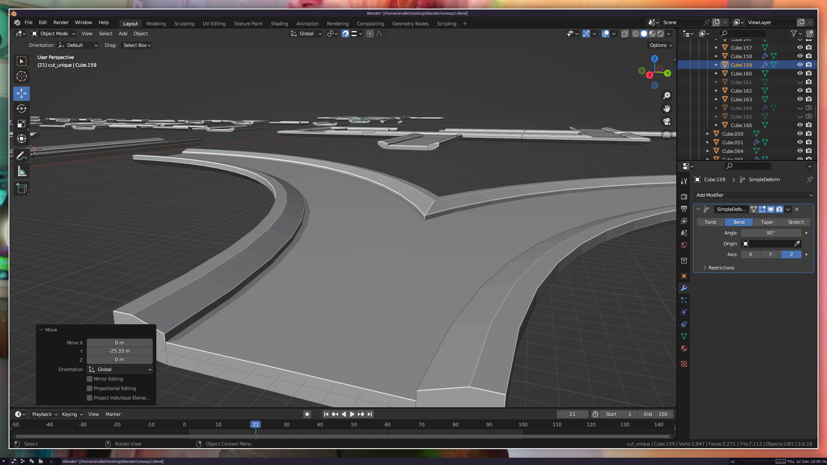
Task: Open Material properties tab icon
Action: pos(684,348)
